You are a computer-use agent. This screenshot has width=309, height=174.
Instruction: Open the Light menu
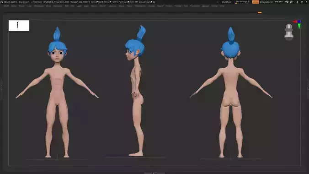(86, 6)
